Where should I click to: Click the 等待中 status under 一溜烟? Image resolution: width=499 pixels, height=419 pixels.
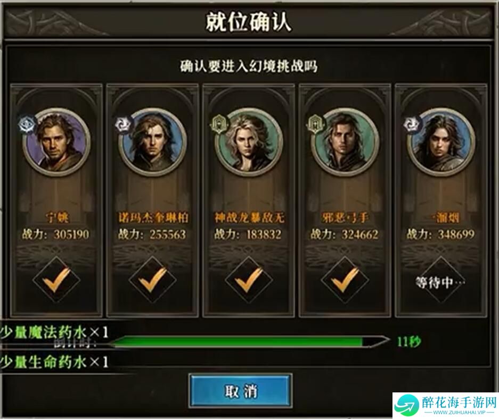(x=441, y=282)
